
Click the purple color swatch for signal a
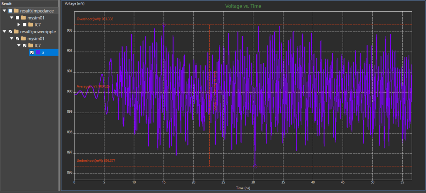pyautogui.click(x=38, y=52)
